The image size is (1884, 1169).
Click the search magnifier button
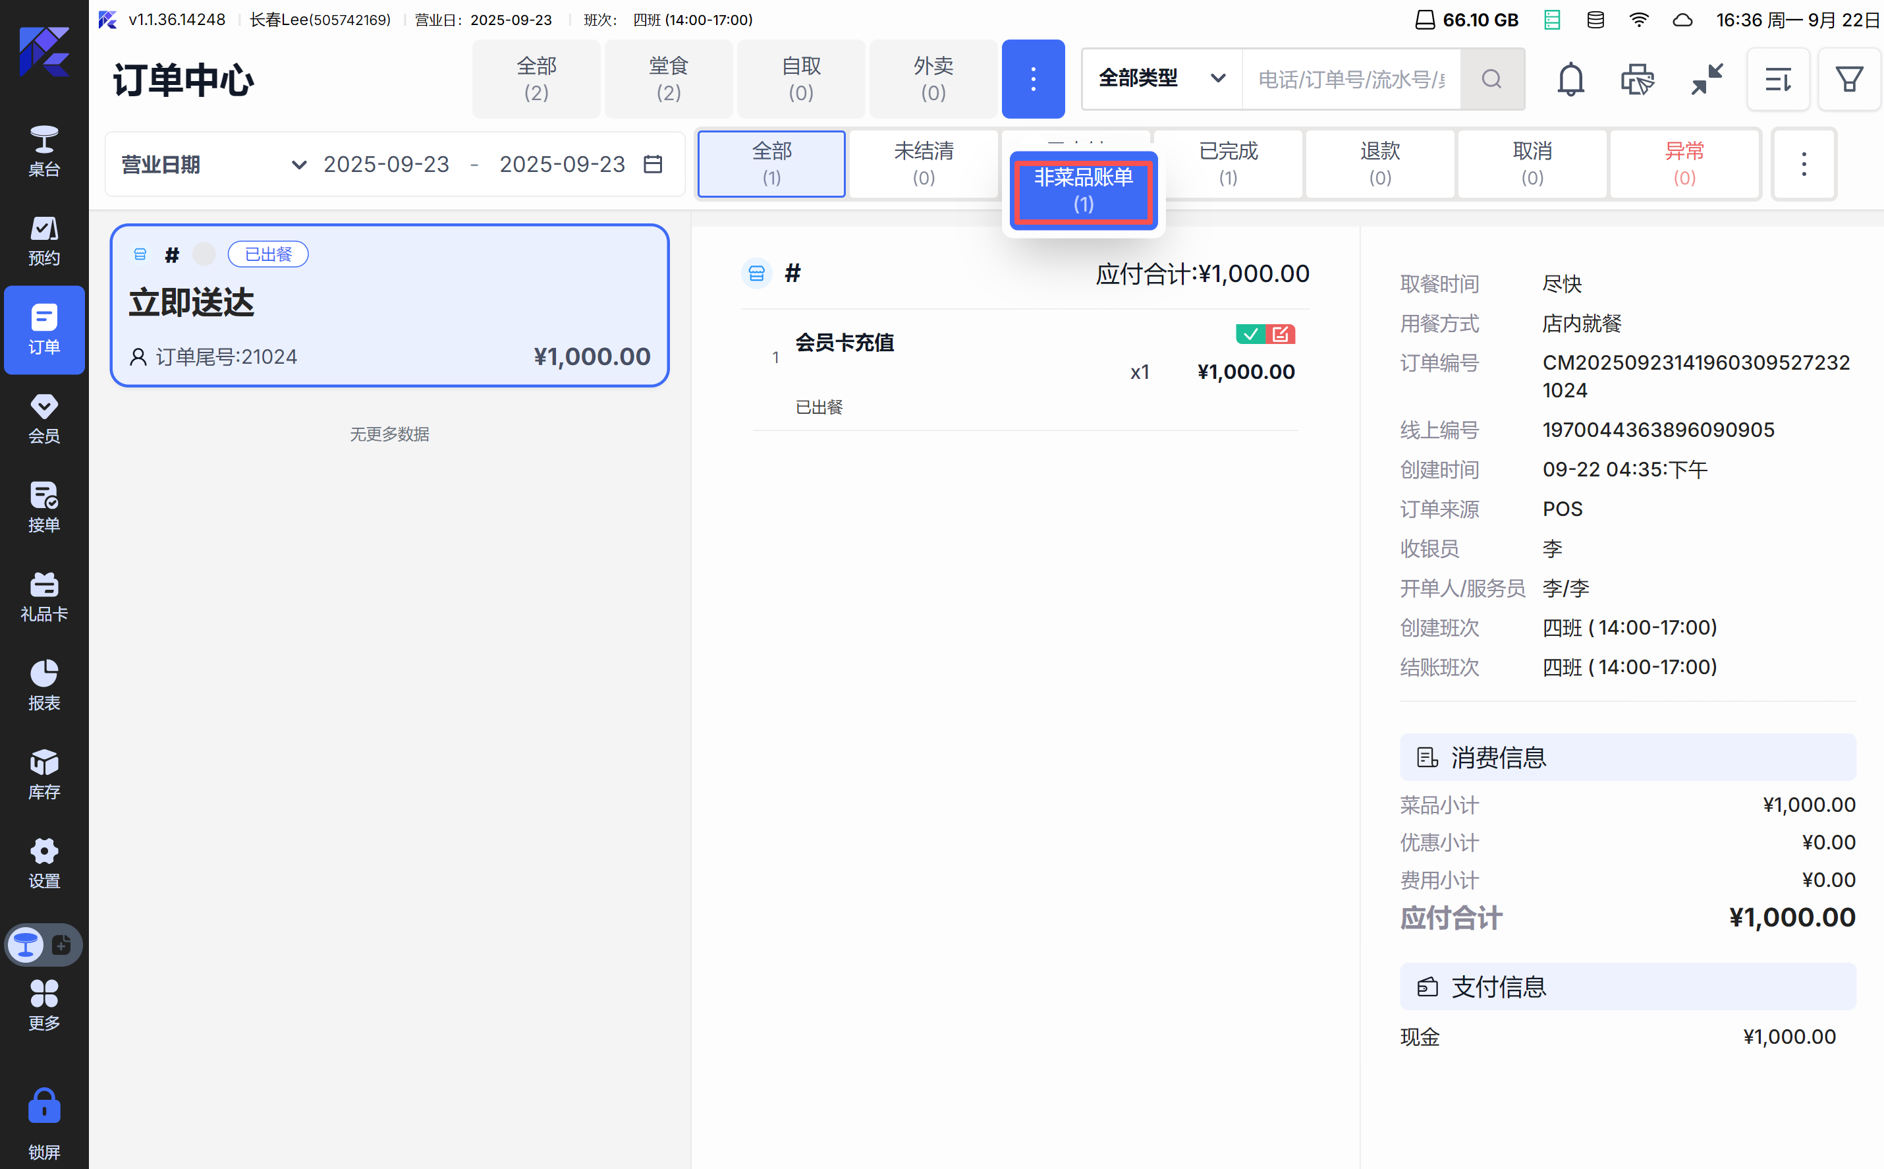(x=1491, y=79)
